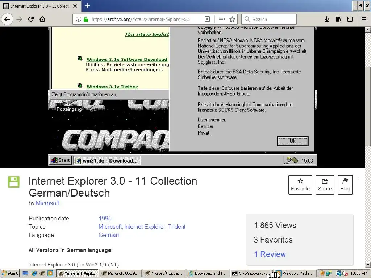Open a new browser tab
Viewport: 371px width, 278px height.
pyautogui.click(x=87, y=6)
